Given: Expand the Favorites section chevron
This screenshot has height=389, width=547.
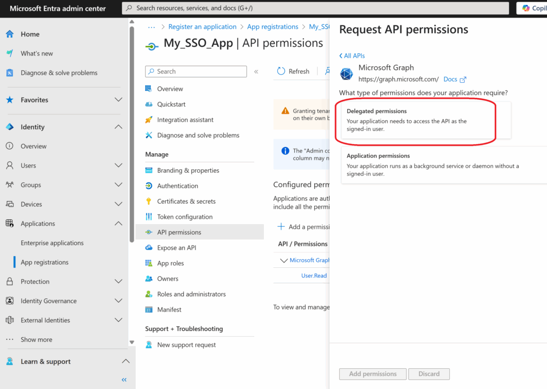Looking at the screenshot, I should tap(119, 100).
